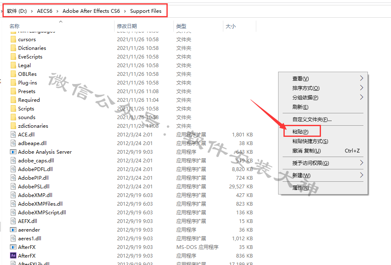
Task: Click the 836 KB size of AfterFX
Action: pyautogui.click(x=244, y=256)
